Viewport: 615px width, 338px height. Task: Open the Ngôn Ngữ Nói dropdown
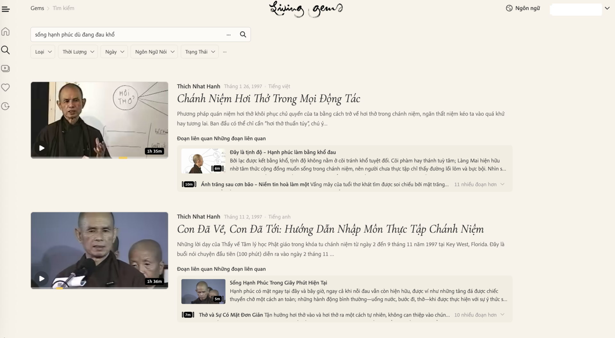click(154, 52)
